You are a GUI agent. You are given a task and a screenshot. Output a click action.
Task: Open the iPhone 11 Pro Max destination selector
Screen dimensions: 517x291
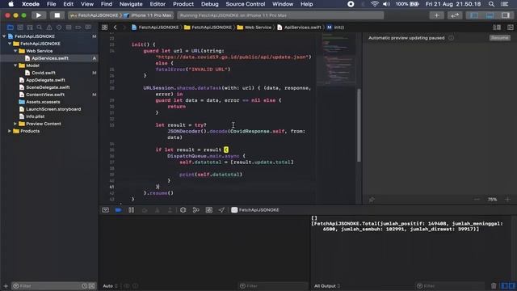[148, 15]
